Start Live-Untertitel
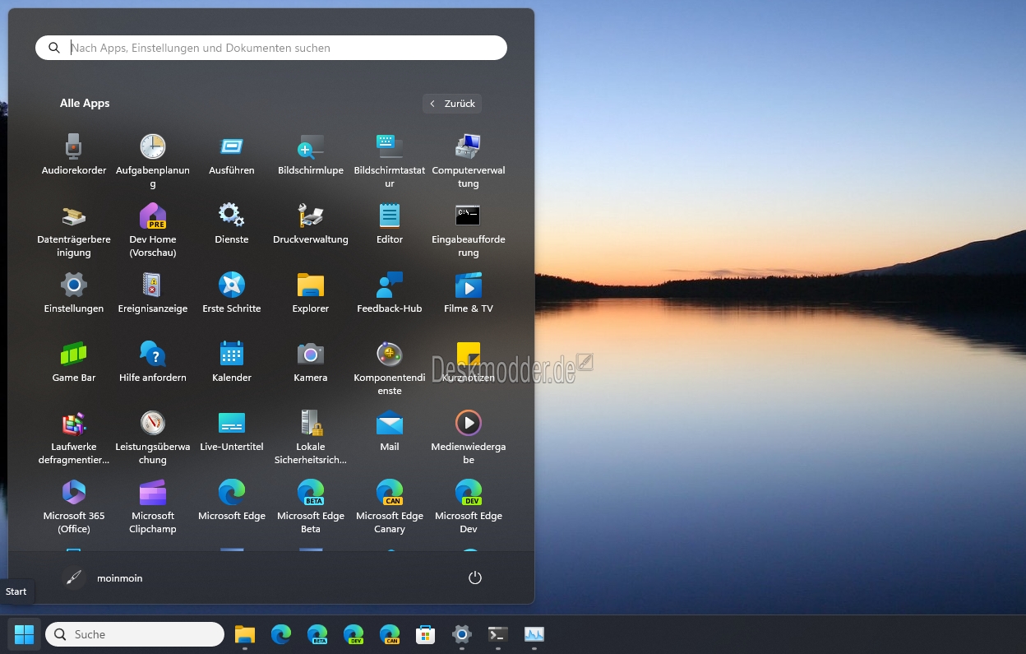Image resolution: width=1026 pixels, height=654 pixels. coord(232,431)
